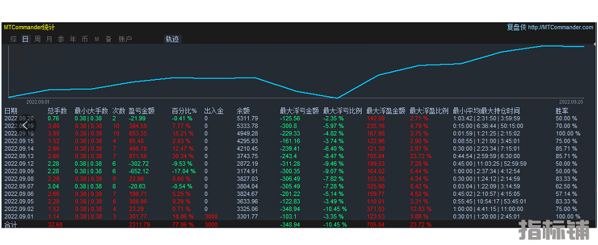Viewport: 598px width, 245px height.
Task: Click total profit 2311.79
Action: point(140,225)
